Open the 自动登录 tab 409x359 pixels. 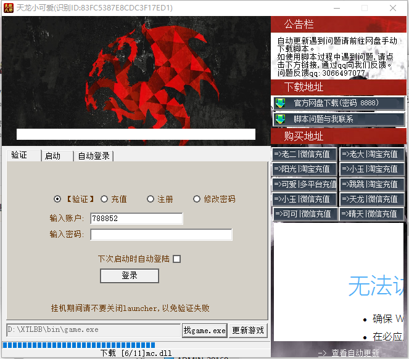[x=94, y=156]
